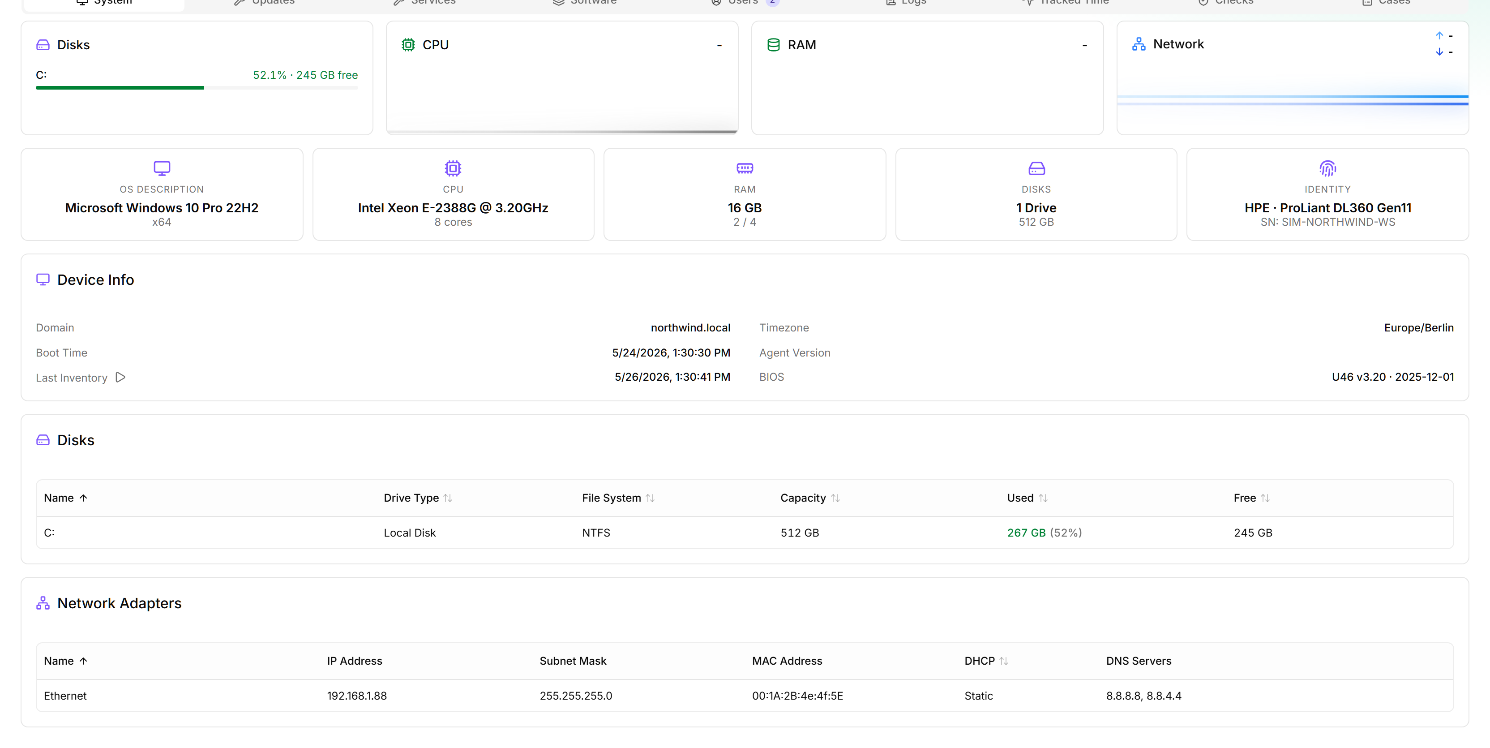
Task: Click the drive icon above 1 Drive
Action: (1036, 168)
